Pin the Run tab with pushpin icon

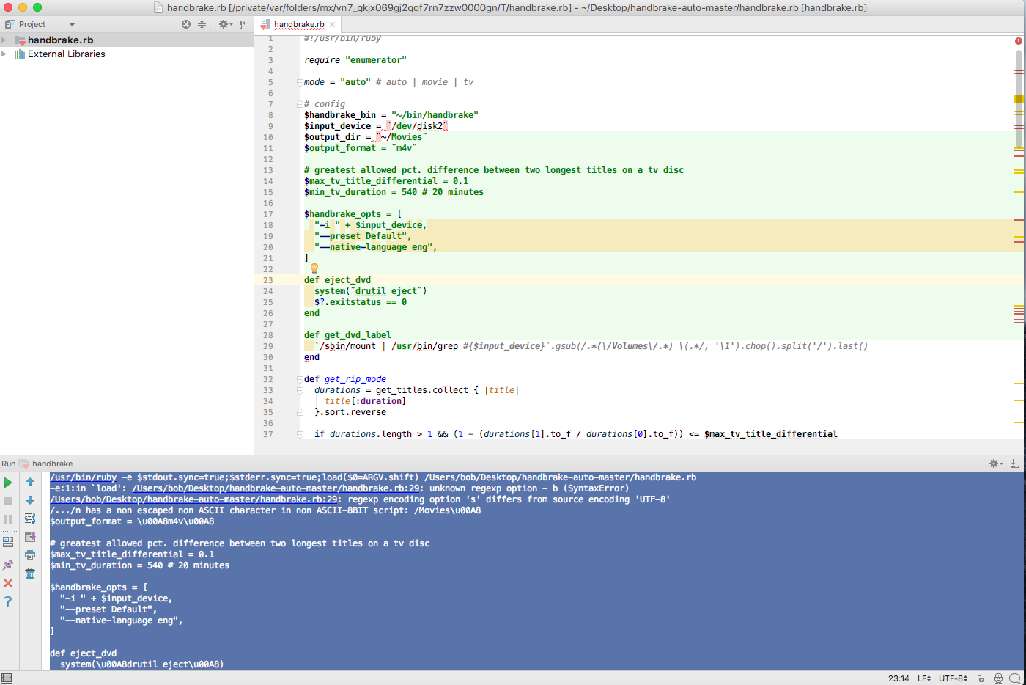(x=8, y=565)
